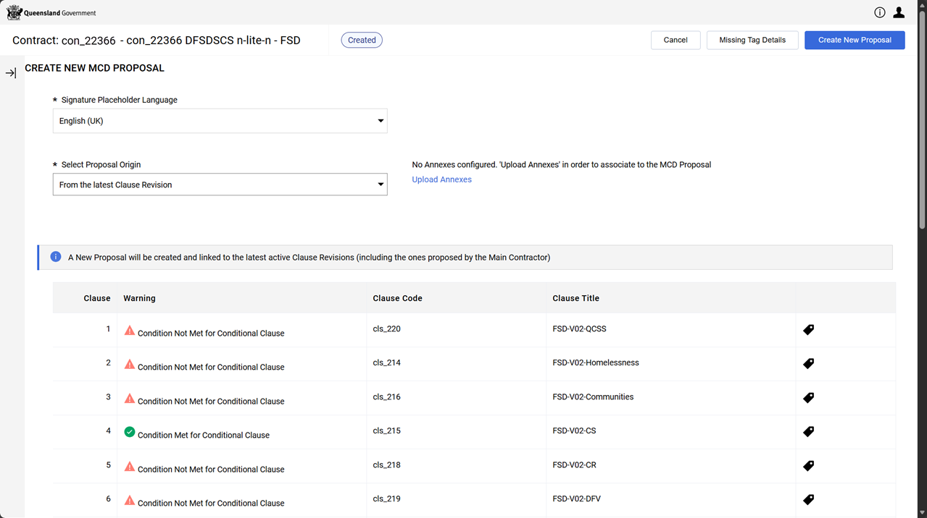
Task: Click tag icon for clause cls_218
Action: pos(808,466)
